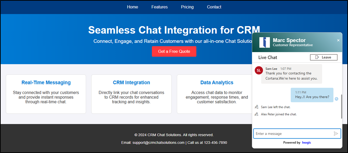Click the user-left icon beside Sam Lee

click(x=256, y=107)
